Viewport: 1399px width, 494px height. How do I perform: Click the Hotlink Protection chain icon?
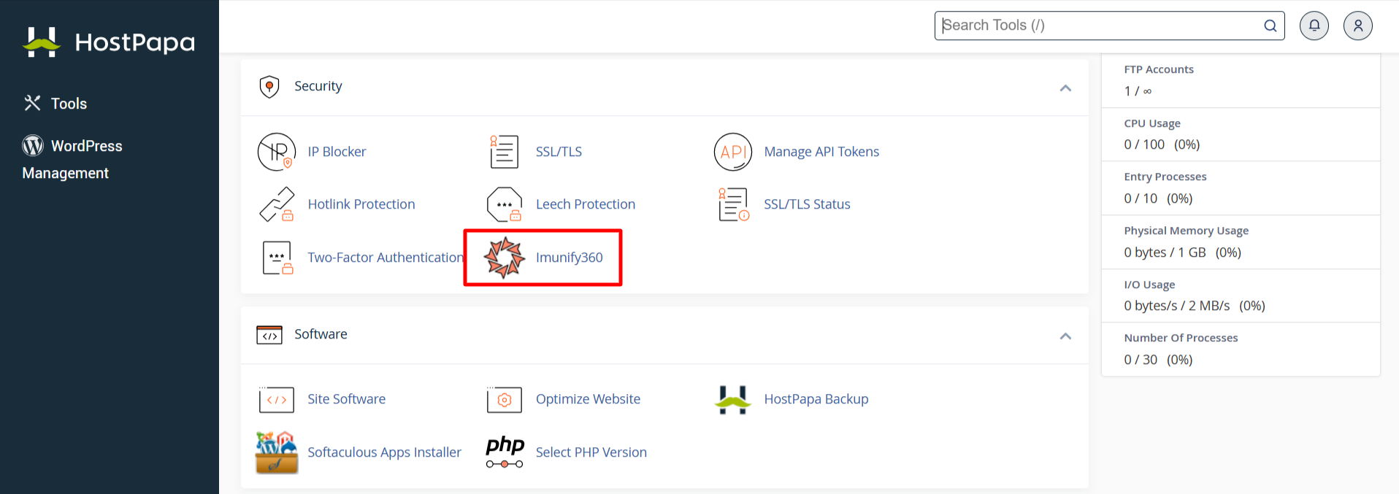point(277,204)
